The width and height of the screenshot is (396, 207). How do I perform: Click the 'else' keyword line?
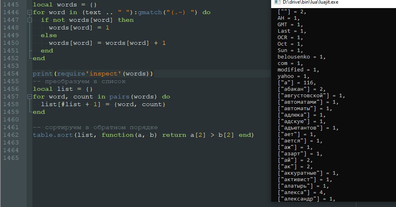coord(49,35)
